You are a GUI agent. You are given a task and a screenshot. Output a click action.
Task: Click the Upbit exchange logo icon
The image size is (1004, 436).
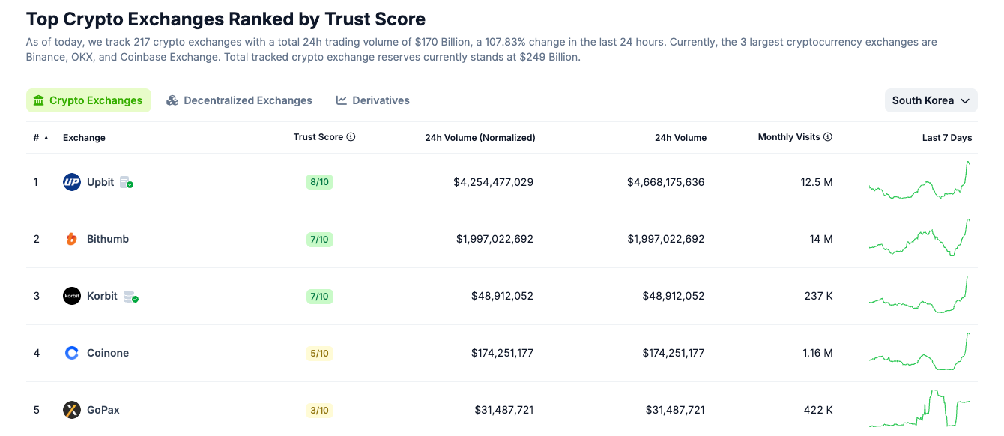[x=72, y=182]
